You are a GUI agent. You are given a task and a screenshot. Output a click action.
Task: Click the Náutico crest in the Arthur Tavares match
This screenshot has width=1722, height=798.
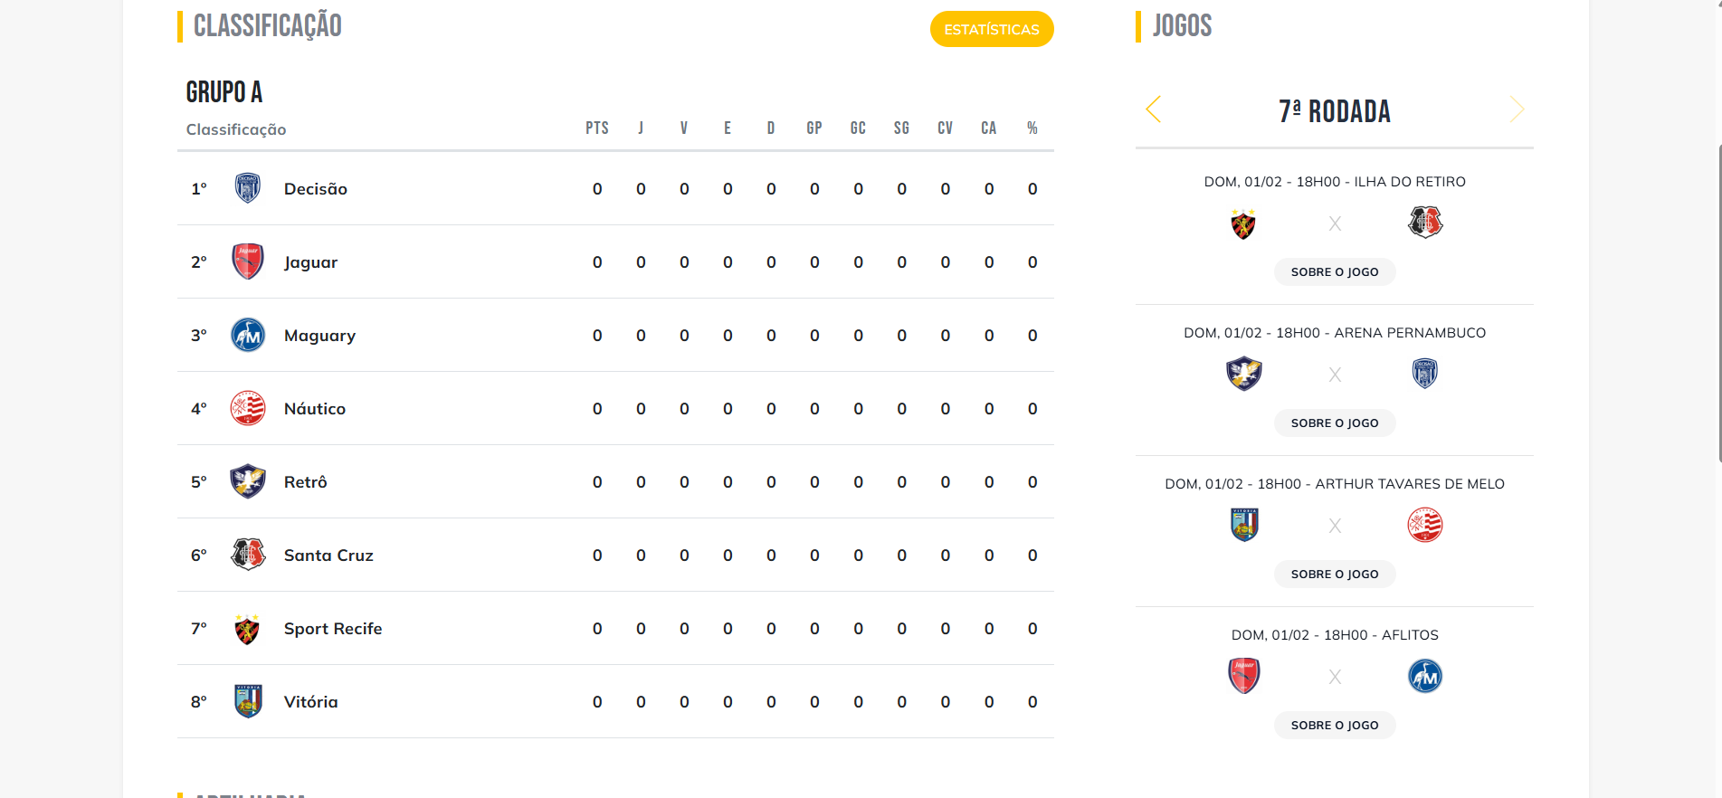[1424, 525]
